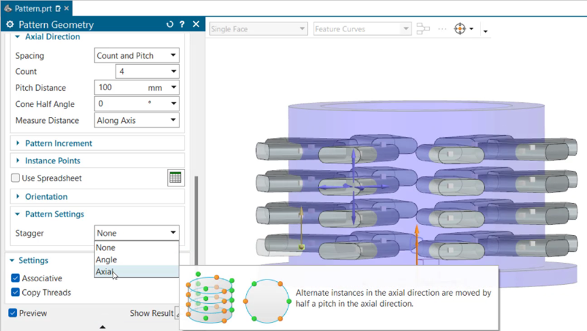587x331 pixels.
Task: Expand the Pattern Increment section
Action: click(59, 143)
